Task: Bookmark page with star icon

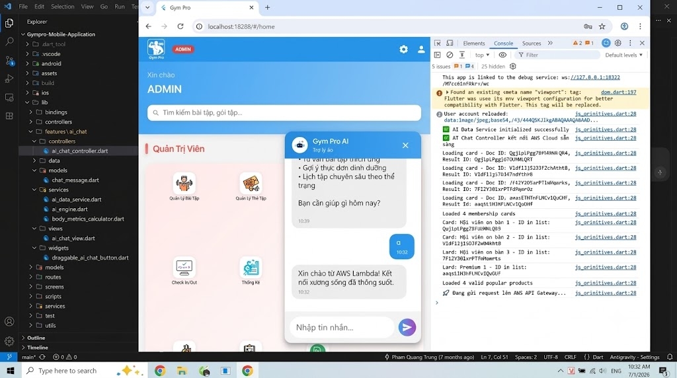Action: pos(602,26)
